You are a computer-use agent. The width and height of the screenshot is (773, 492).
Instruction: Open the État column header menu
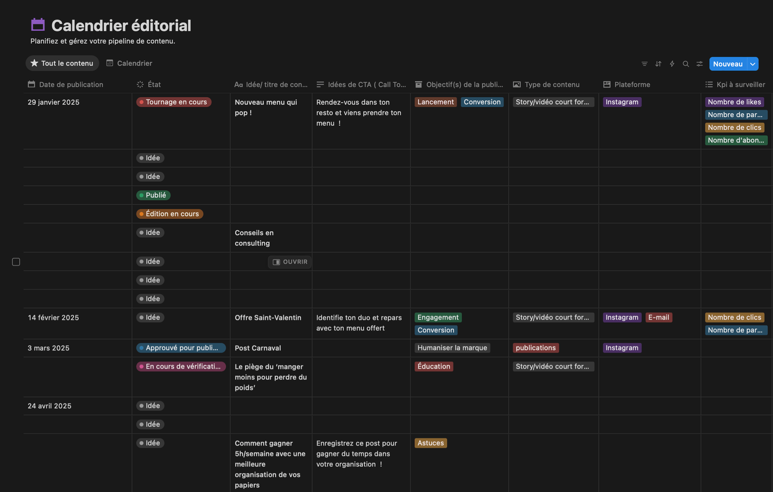point(154,84)
